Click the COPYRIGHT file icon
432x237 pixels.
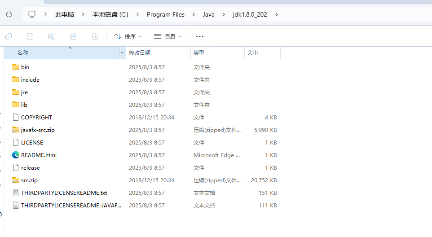coord(16,117)
